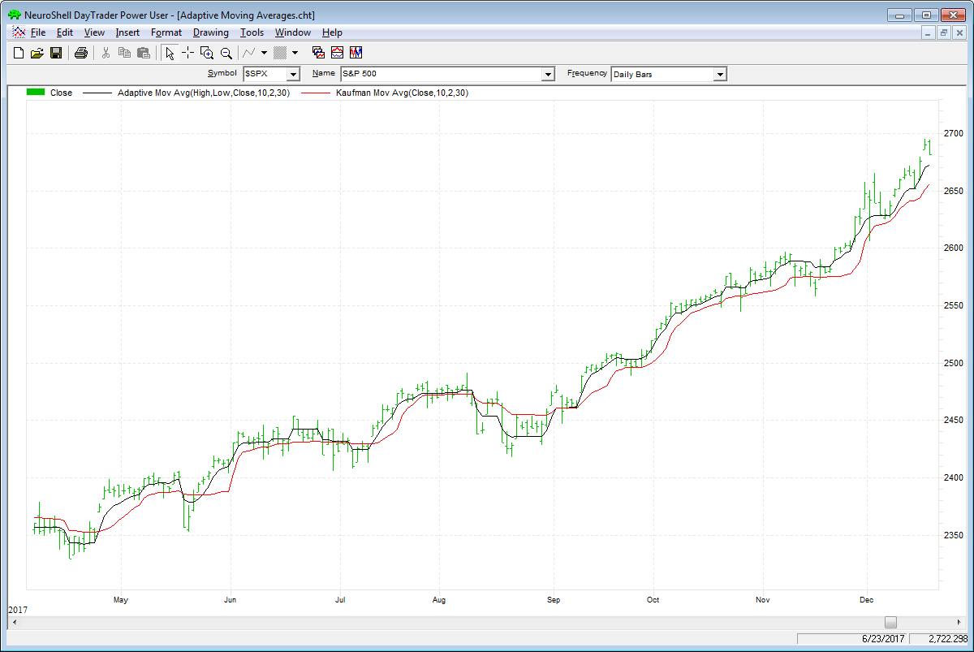Select the arrow pointer tool
Image resolution: width=974 pixels, height=652 pixels.
(169, 53)
